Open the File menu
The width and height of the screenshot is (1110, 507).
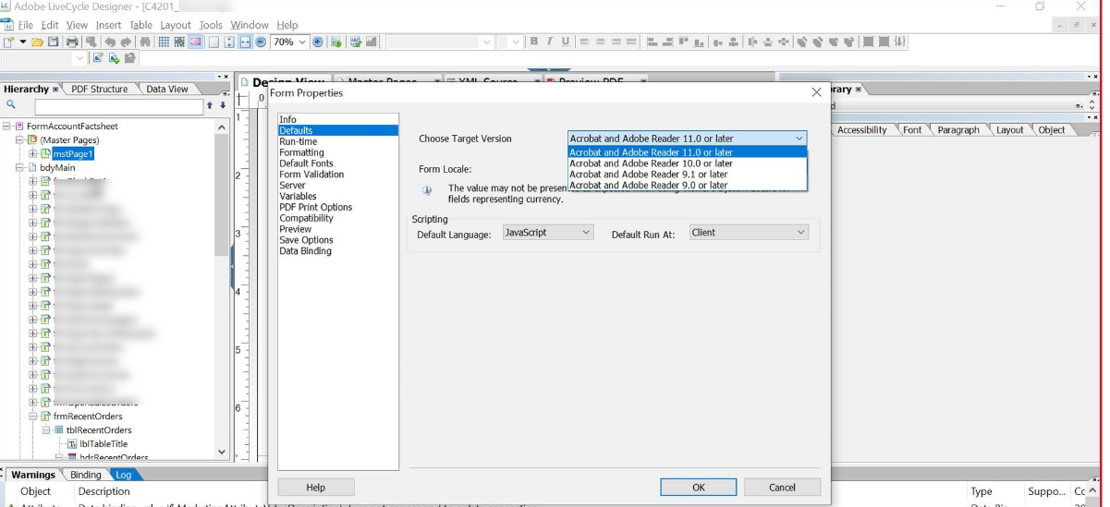[26, 25]
